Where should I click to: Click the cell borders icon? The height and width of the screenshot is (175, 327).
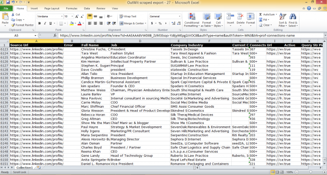(x=61, y=23)
